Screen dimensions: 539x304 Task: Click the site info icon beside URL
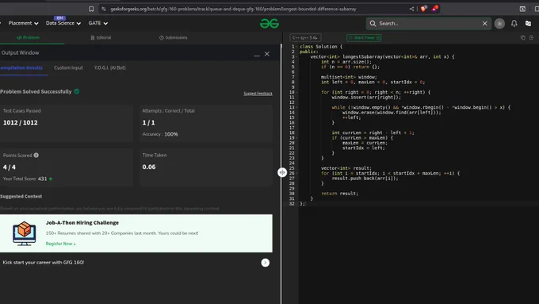pos(104,9)
